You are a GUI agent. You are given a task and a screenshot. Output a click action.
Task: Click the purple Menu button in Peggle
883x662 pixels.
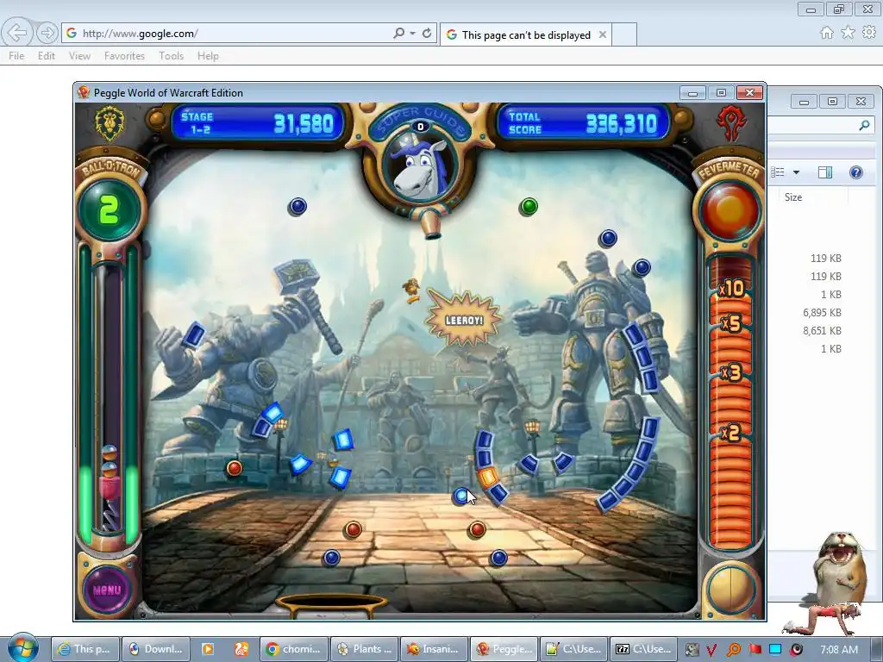[x=107, y=590]
